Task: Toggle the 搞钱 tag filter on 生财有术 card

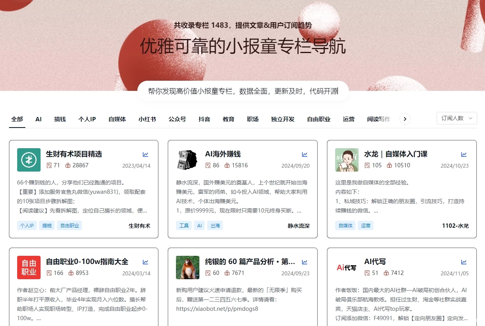Action: click(x=46, y=225)
